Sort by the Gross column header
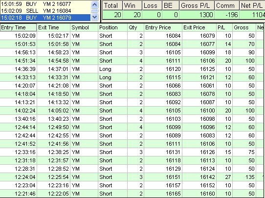 244,27
